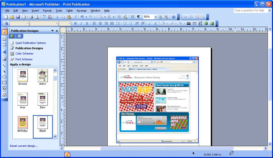Click the Zoom Out magnifier
The width and height of the screenshot is (273, 158).
[x=160, y=17]
